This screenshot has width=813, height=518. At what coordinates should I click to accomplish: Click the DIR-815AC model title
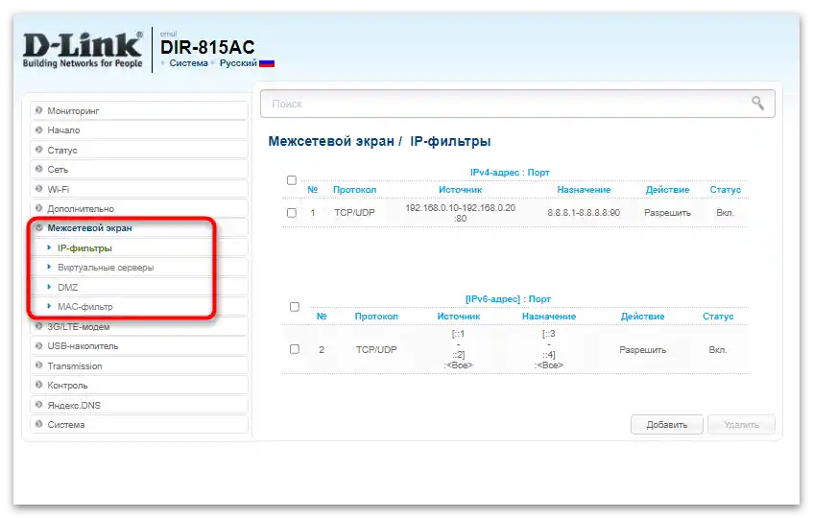pos(207,47)
